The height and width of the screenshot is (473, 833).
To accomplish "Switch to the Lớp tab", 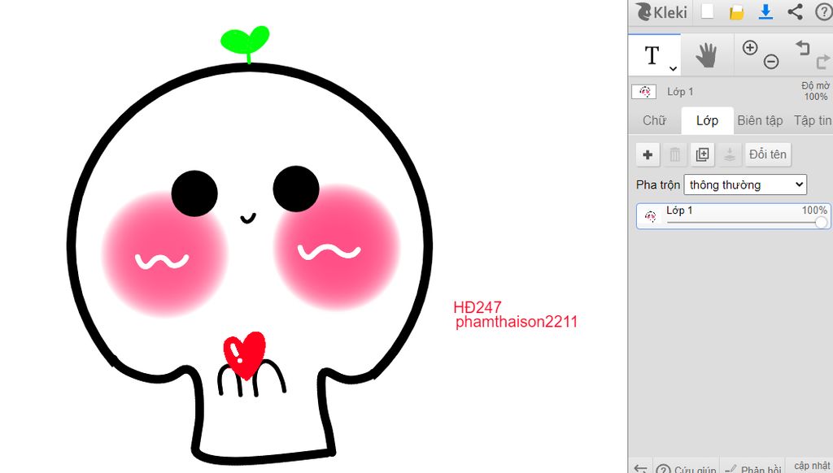I will coord(707,120).
